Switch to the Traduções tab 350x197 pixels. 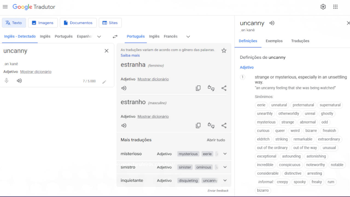(x=300, y=41)
